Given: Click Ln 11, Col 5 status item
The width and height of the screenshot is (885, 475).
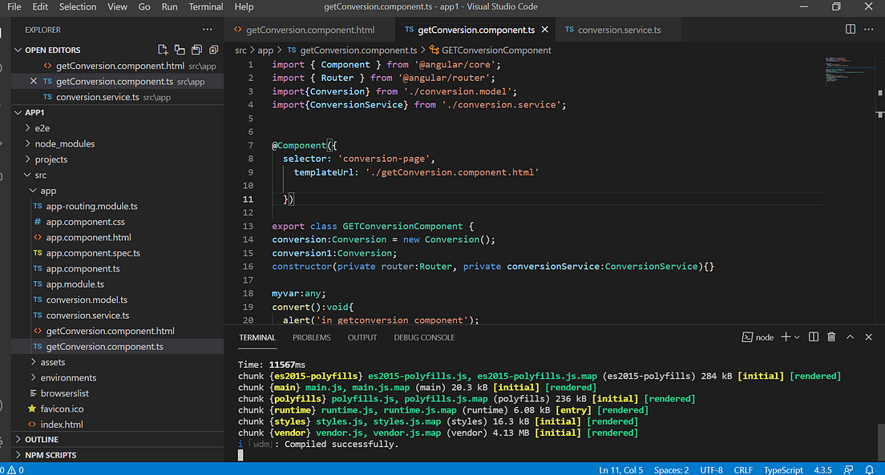Looking at the screenshot, I should [620, 470].
